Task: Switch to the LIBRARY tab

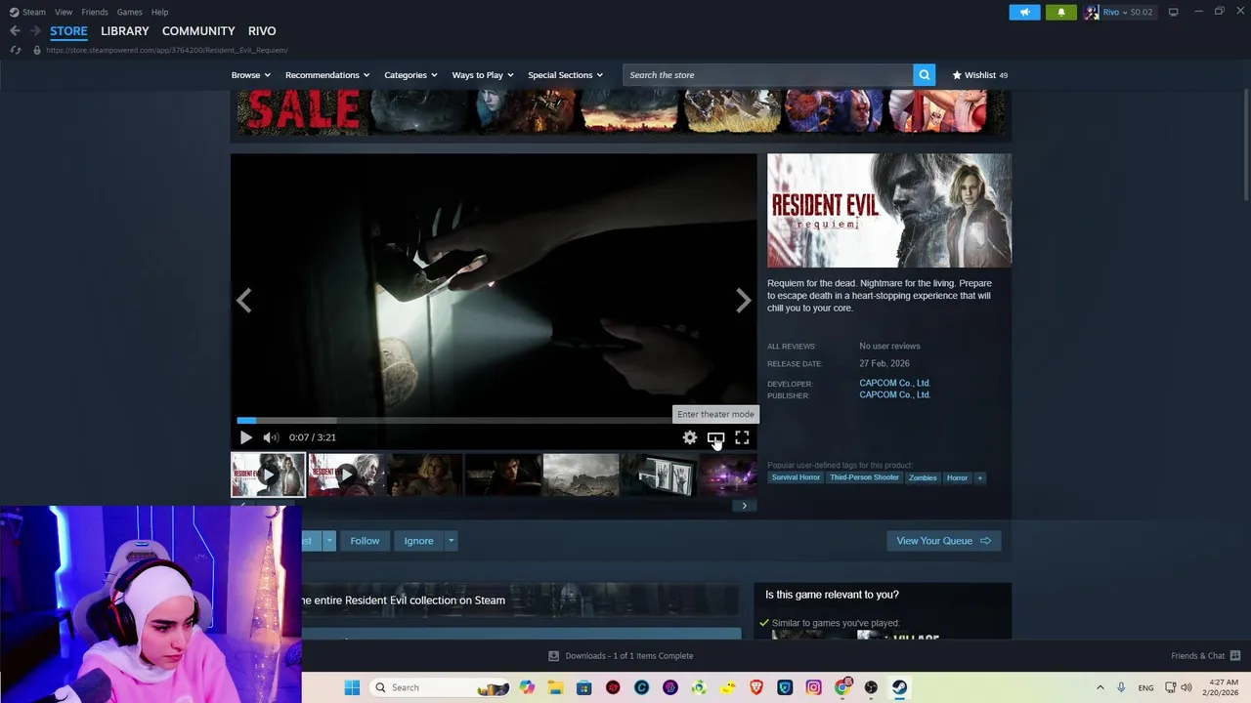Action: coord(125,31)
